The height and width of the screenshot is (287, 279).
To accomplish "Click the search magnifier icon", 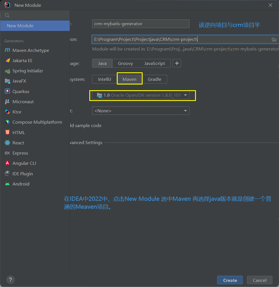I will coord(7,15).
